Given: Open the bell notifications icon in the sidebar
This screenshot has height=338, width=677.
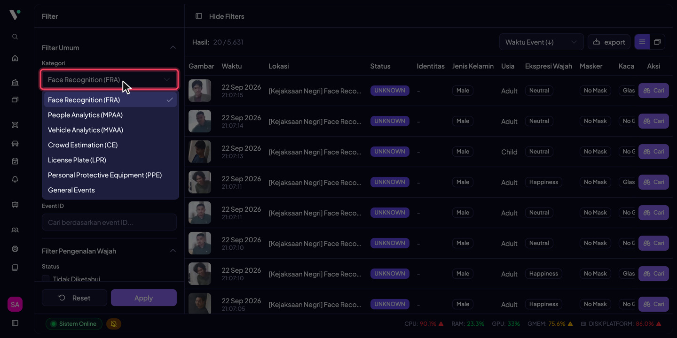Looking at the screenshot, I should pyautogui.click(x=15, y=179).
